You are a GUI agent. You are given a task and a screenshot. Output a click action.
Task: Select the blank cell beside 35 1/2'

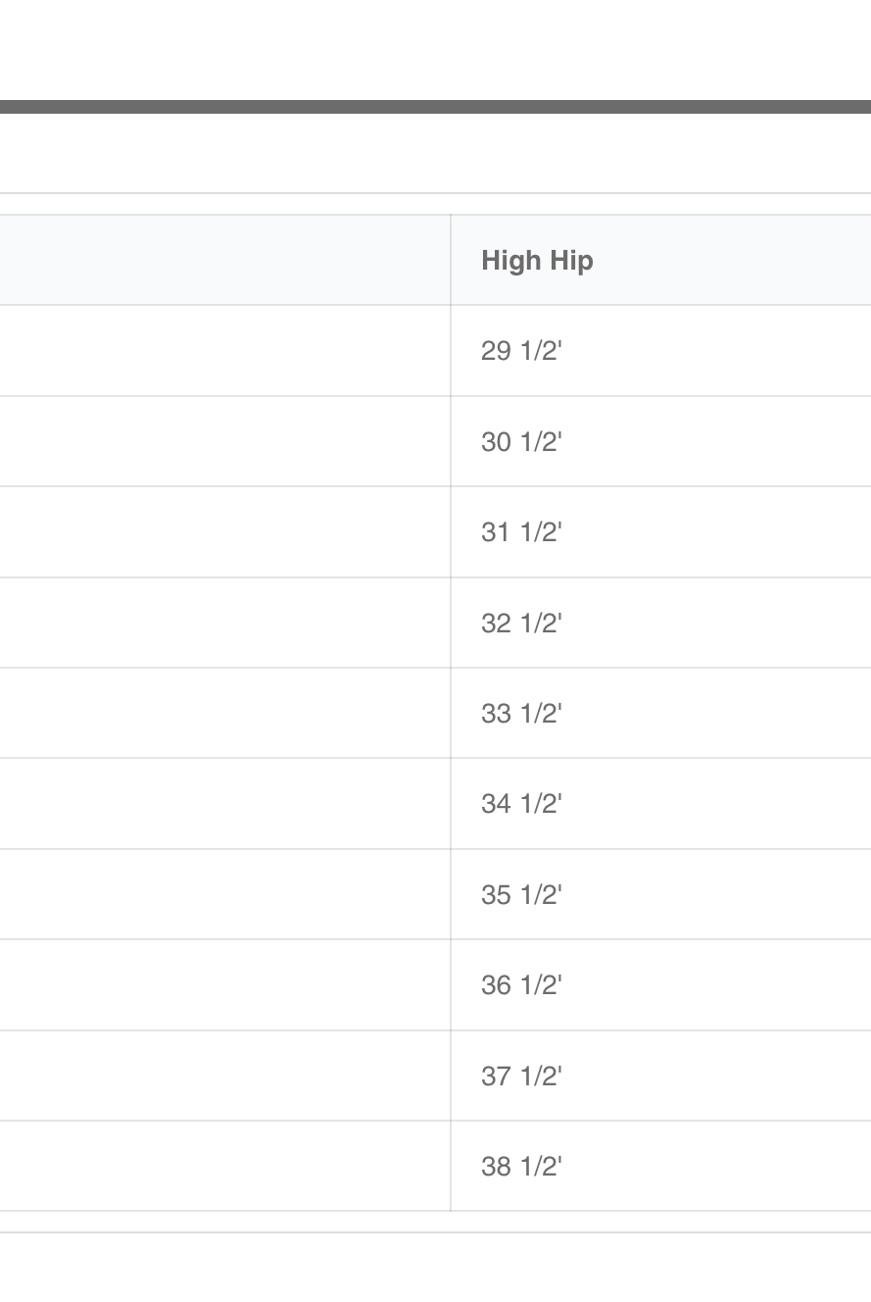tap(224, 895)
